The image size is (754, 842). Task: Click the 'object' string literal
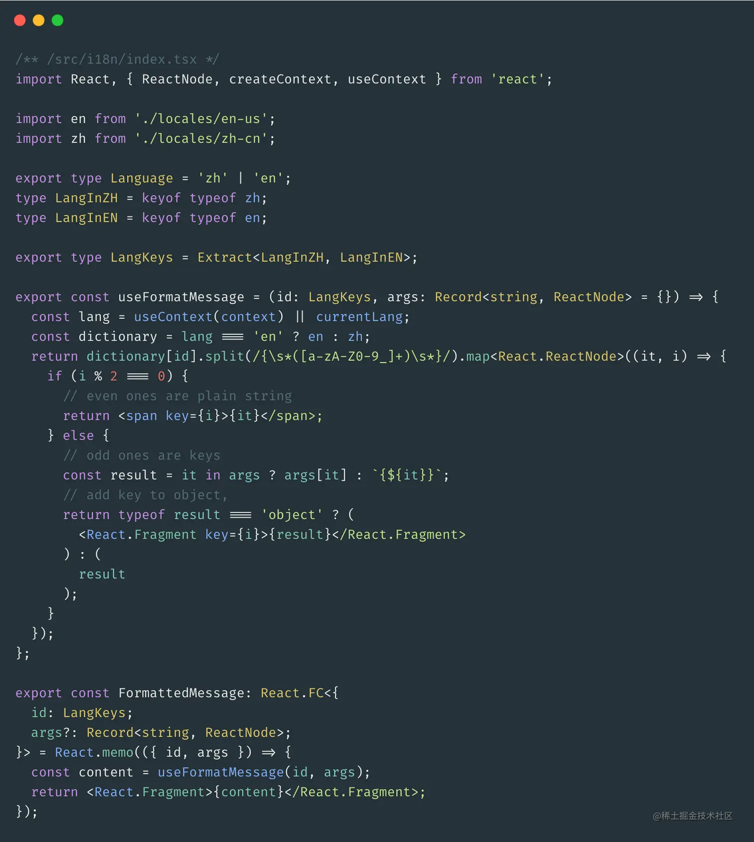(x=292, y=515)
